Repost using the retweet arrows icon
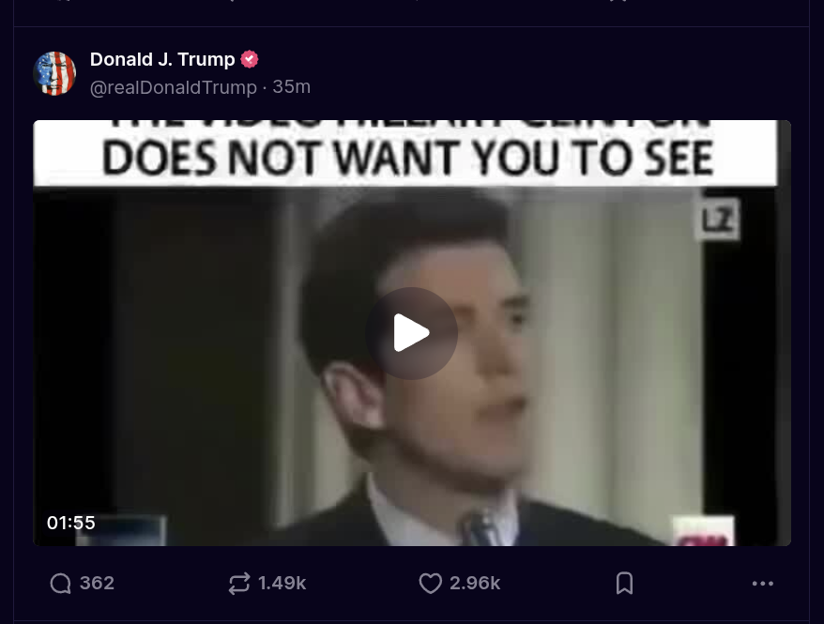 (239, 583)
